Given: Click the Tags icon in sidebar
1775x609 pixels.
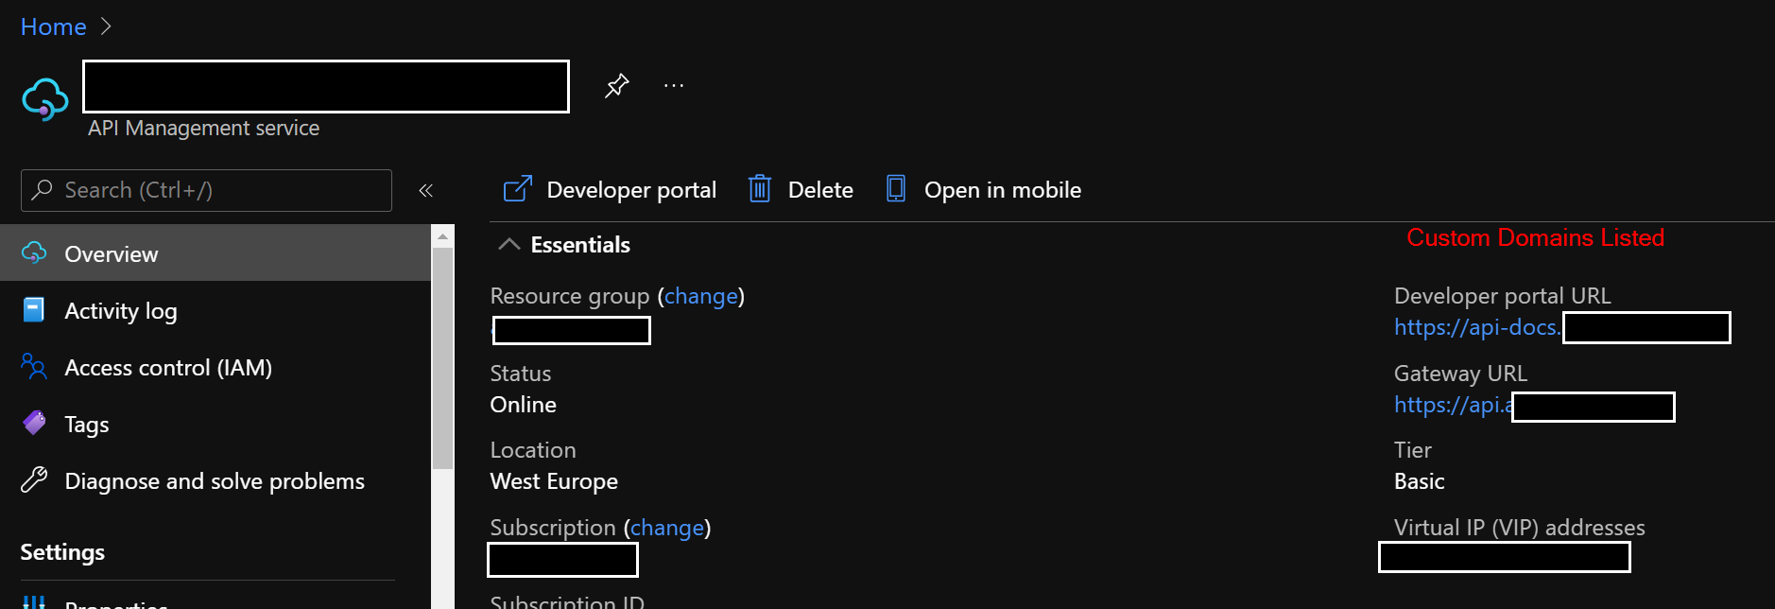Looking at the screenshot, I should pos(34,423).
